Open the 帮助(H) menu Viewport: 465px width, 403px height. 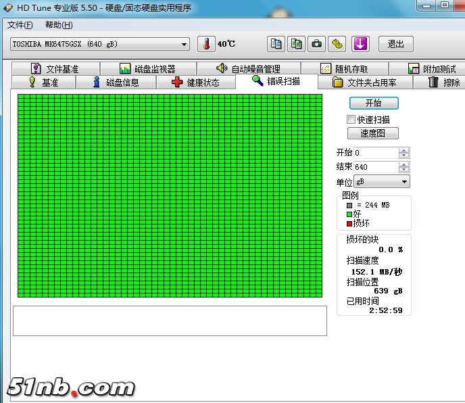[x=59, y=25]
